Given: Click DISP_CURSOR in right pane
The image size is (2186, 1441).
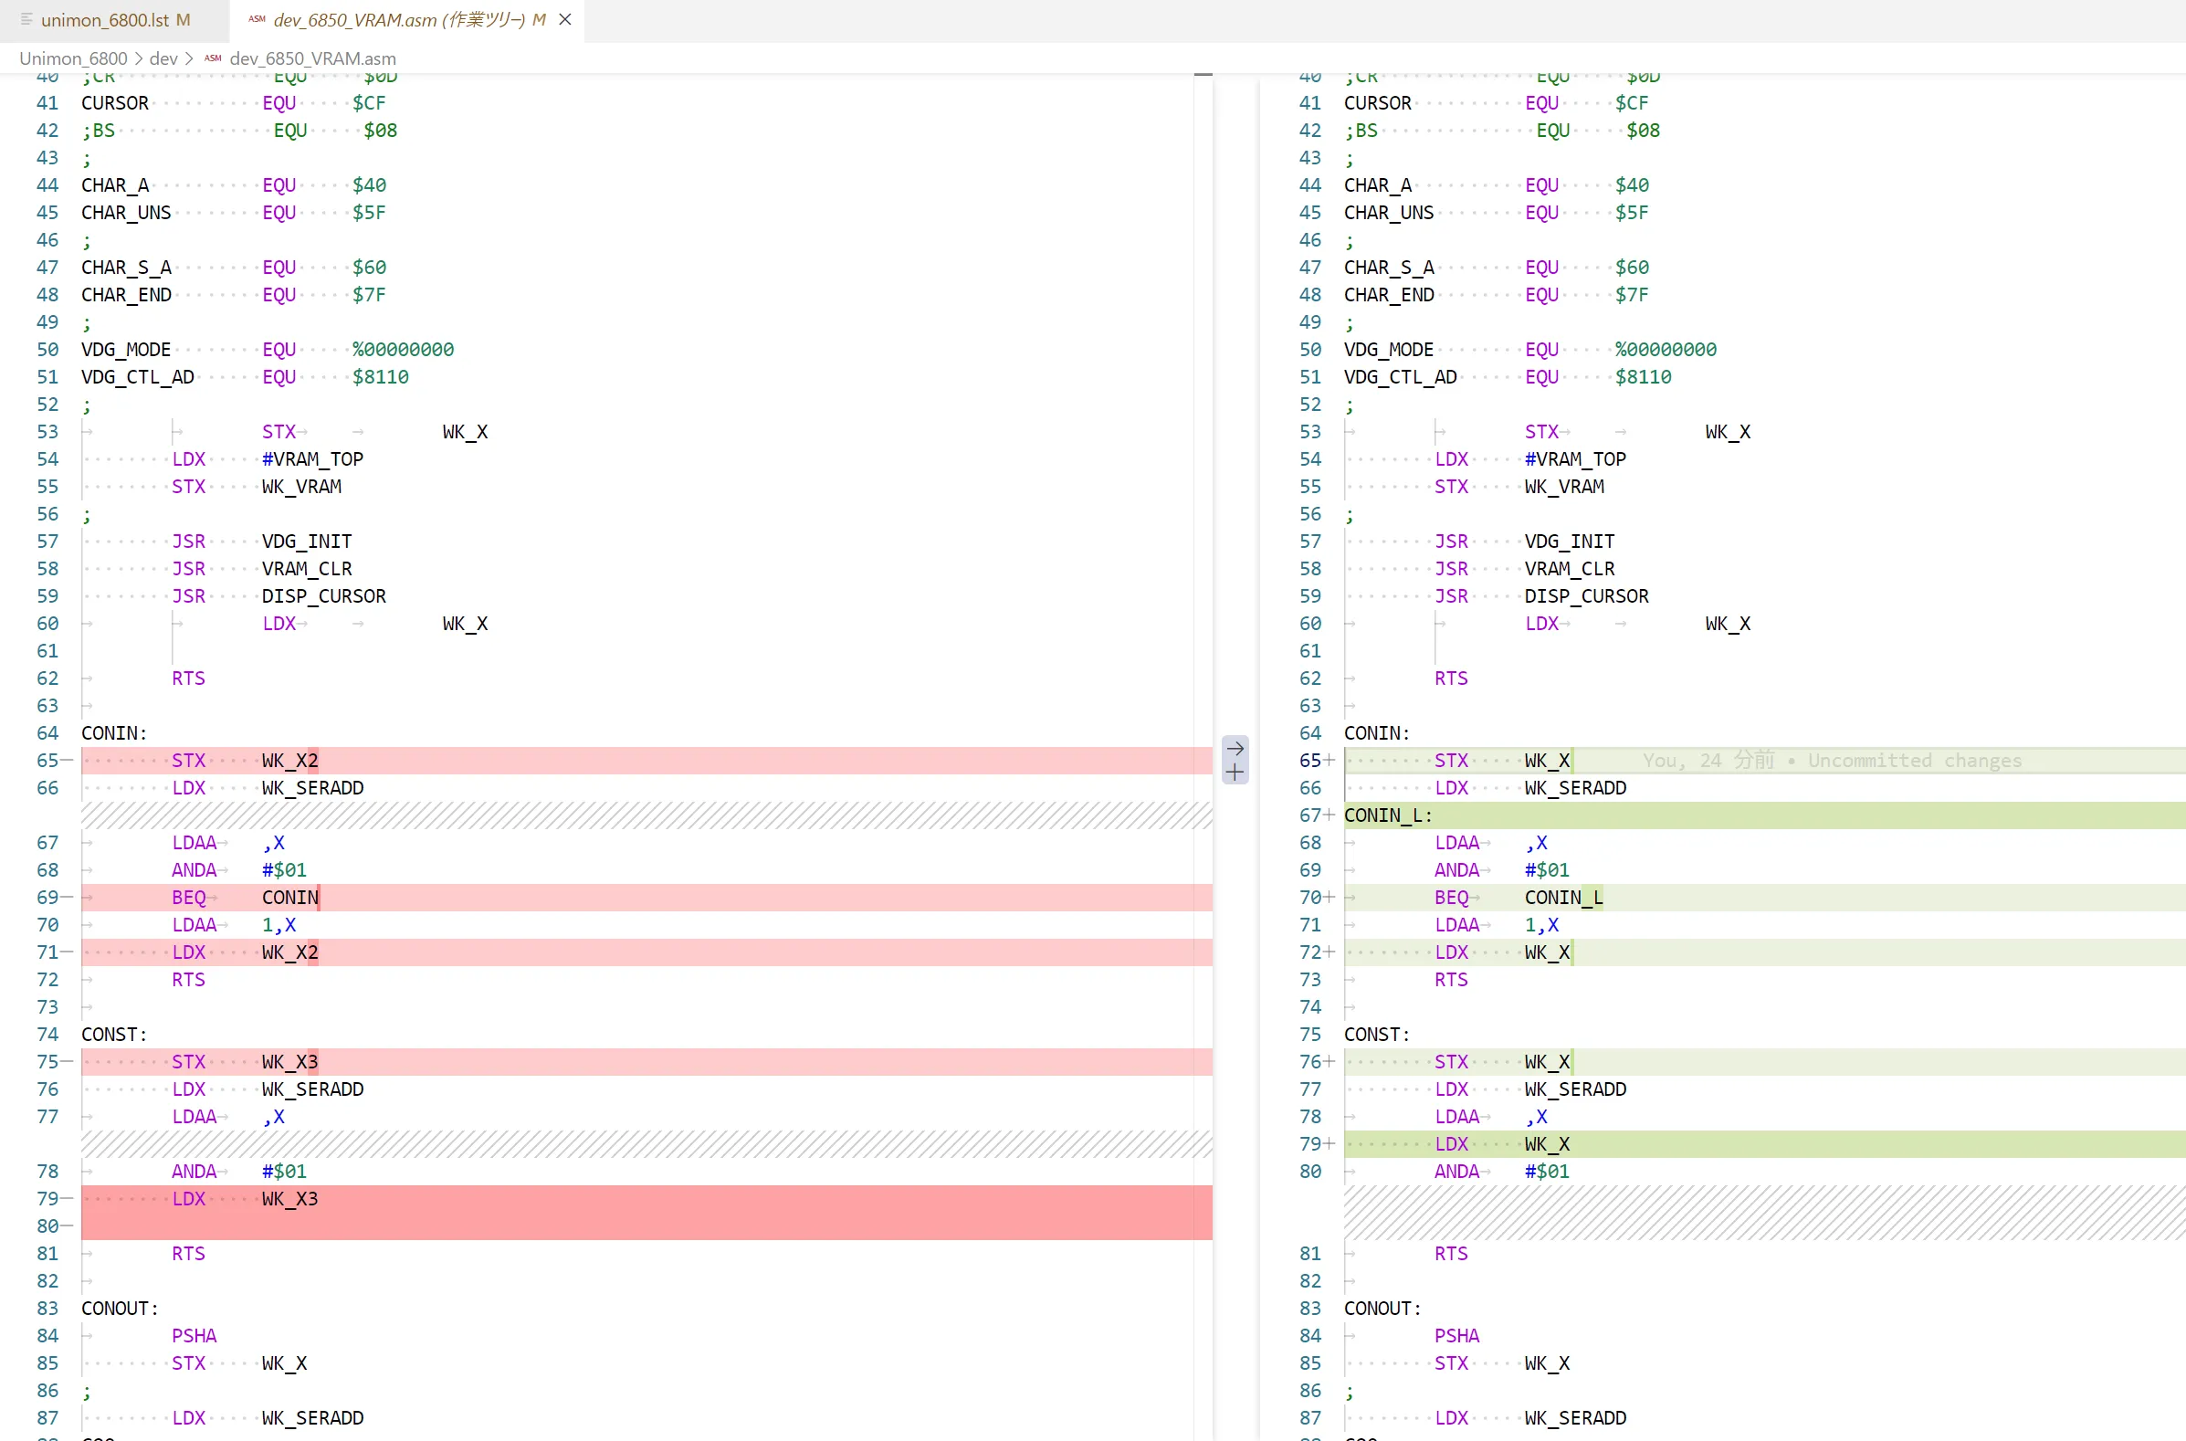Looking at the screenshot, I should click(x=1586, y=596).
